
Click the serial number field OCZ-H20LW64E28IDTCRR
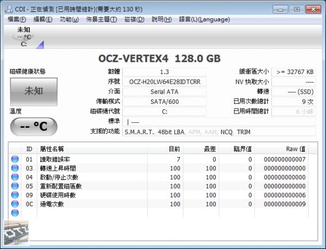165,82
